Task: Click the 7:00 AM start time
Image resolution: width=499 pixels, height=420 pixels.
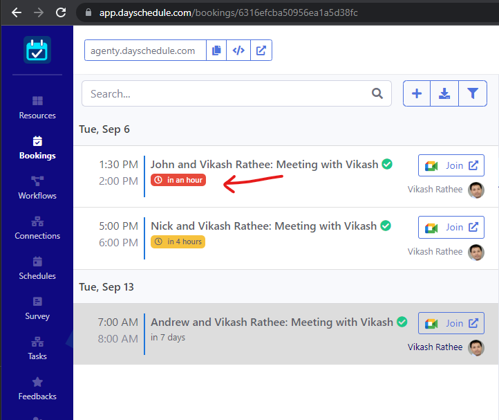Action: 118,322
